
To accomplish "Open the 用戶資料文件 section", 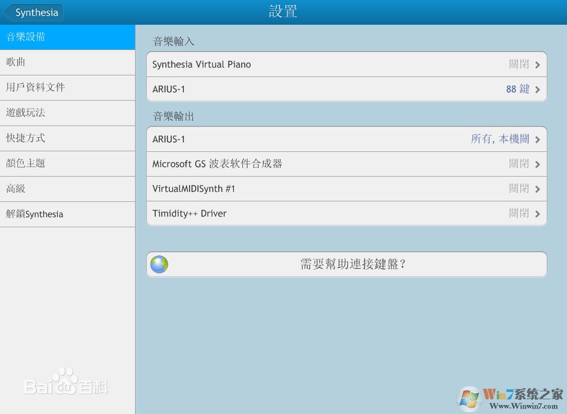I will pyautogui.click(x=67, y=88).
